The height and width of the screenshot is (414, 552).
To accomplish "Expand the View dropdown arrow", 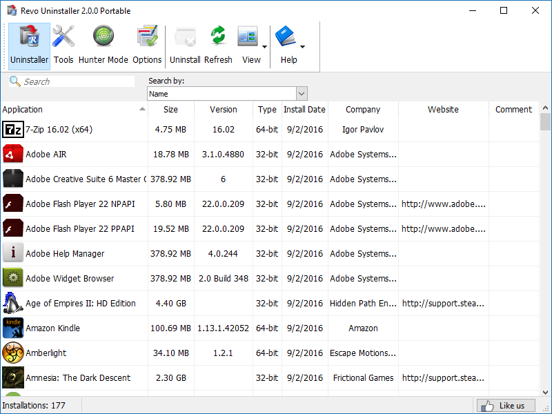I will point(265,47).
